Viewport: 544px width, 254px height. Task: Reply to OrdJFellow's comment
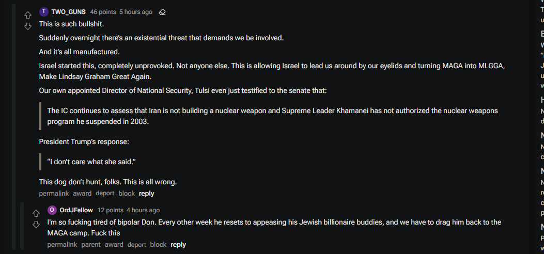tap(178, 245)
